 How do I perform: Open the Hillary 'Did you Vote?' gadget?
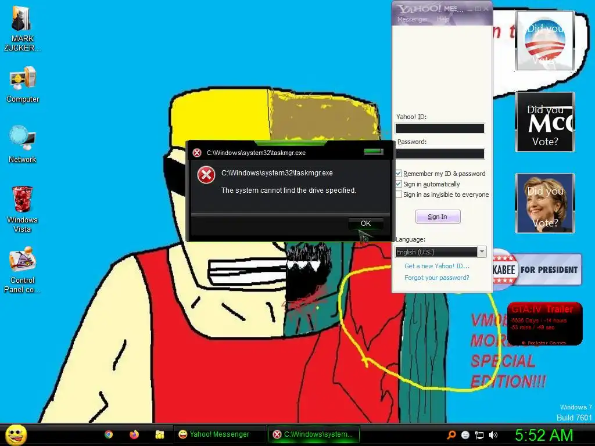point(545,203)
